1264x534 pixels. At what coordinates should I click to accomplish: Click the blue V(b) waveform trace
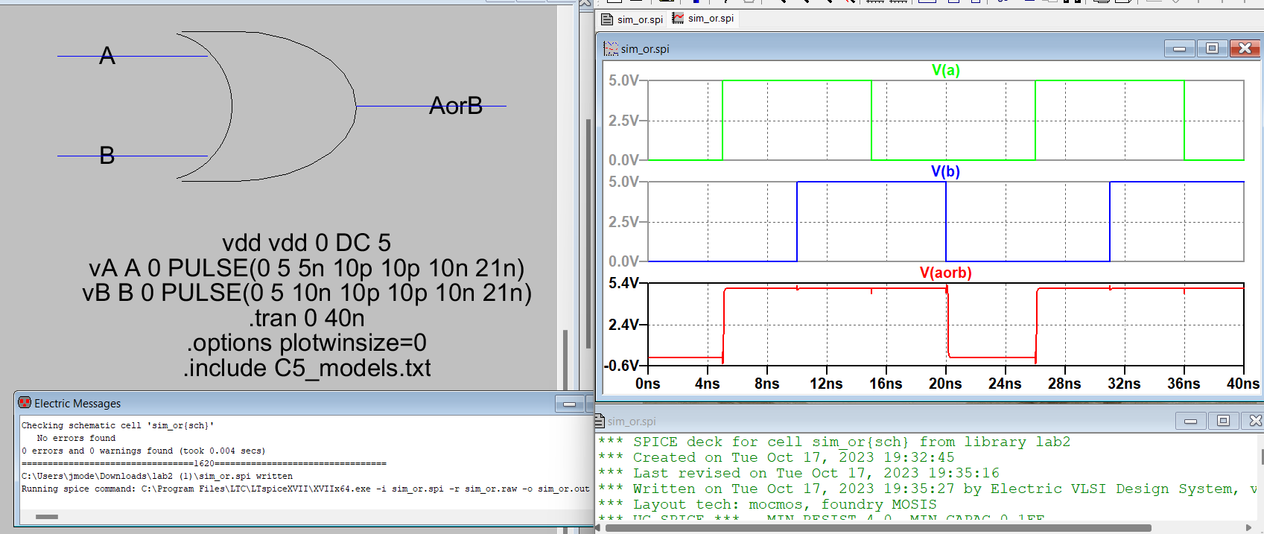click(x=871, y=182)
